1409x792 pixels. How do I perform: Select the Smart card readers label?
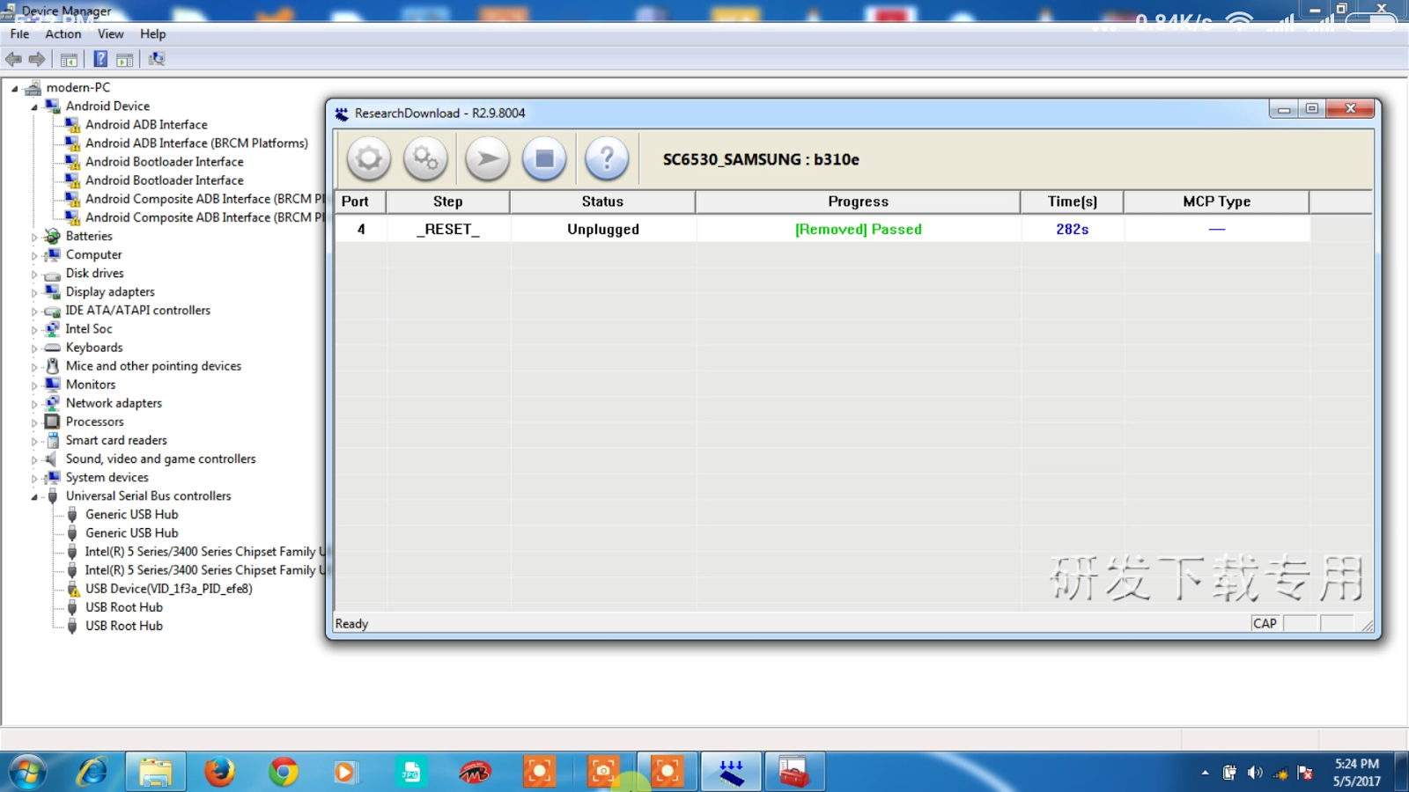point(116,440)
